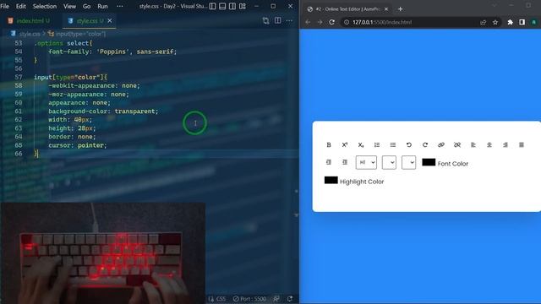Apply subscript formatting
The width and height of the screenshot is (541, 304).
pyautogui.click(x=361, y=144)
